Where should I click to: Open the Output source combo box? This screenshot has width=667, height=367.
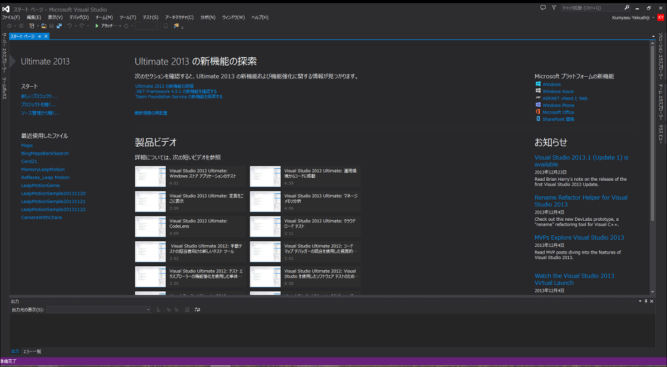pyautogui.click(x=98, y=310)
